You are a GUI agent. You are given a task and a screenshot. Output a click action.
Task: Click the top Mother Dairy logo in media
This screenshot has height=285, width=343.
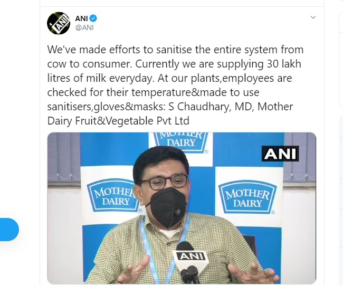(x=181, y=141)
